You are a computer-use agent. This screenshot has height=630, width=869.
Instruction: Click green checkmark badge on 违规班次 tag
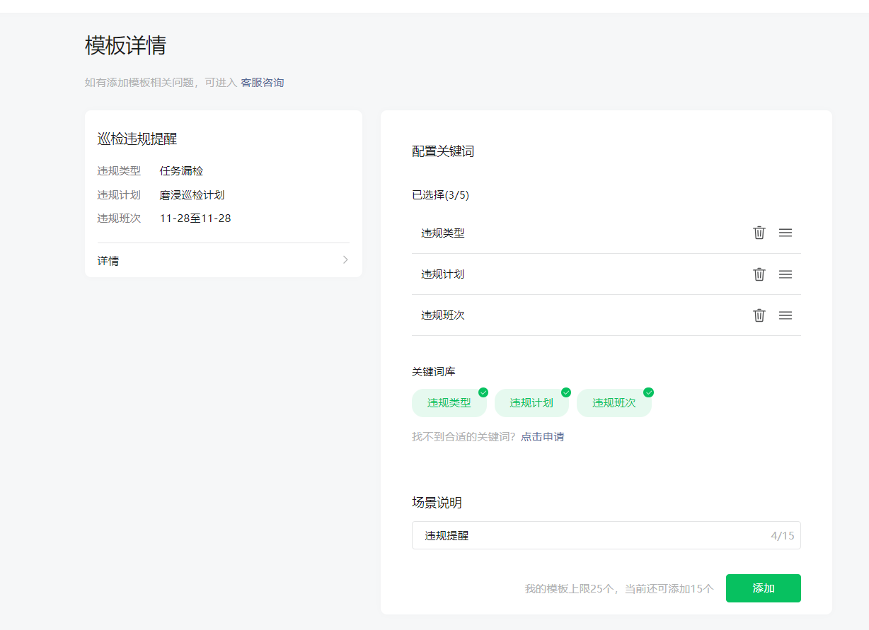[648, 392]
